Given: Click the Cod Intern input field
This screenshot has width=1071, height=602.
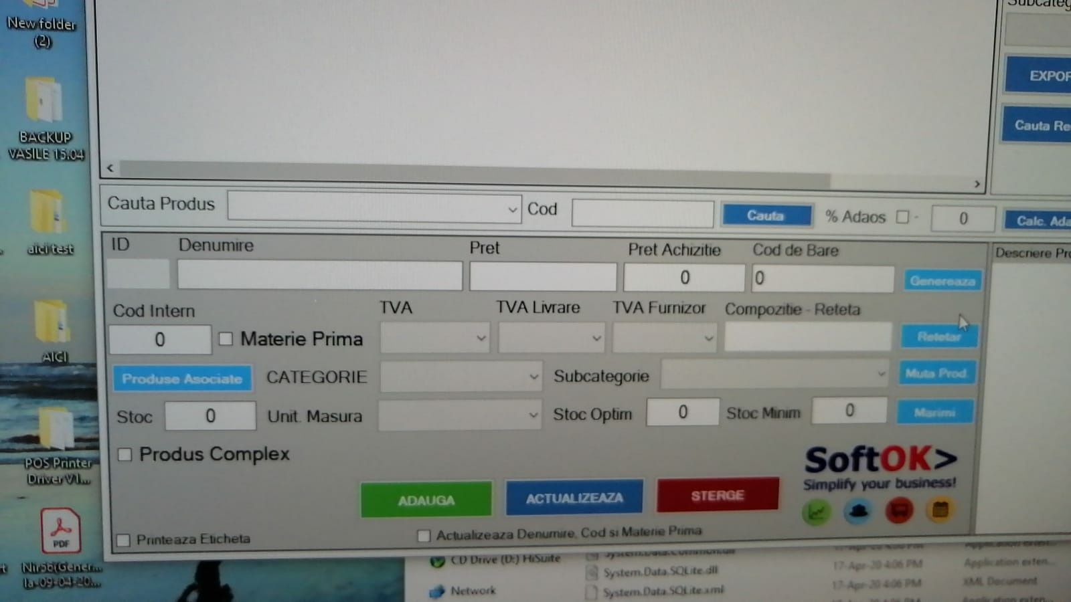Looking at the screenshot, I should [160, 340].
